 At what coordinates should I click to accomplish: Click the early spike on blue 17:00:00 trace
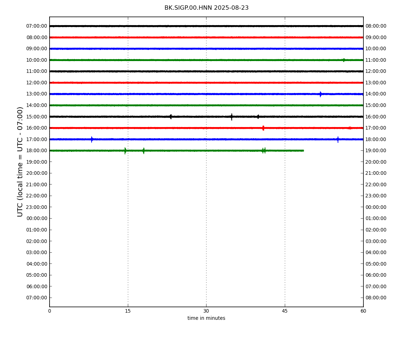[x=92, y=139]
